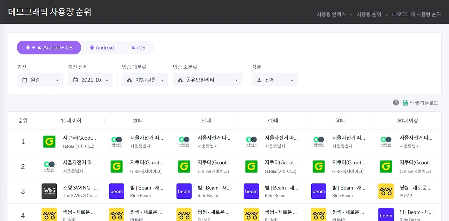449x221 pixels.
Task: Click the 엑셀 다운로드 button
Action: [420, 103]
